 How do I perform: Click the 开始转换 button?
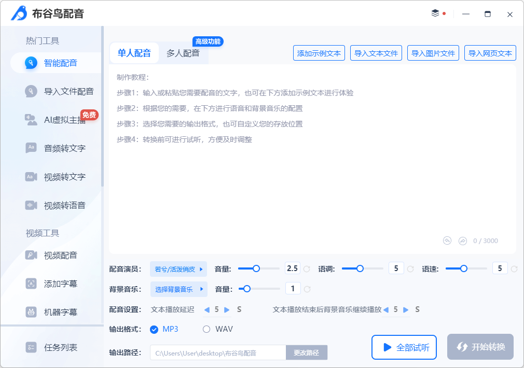coord(480,347)
